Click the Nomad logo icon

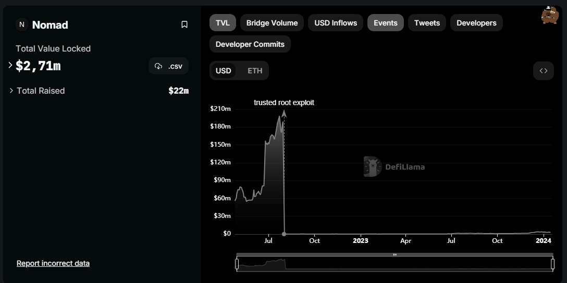tap(22, 24)
